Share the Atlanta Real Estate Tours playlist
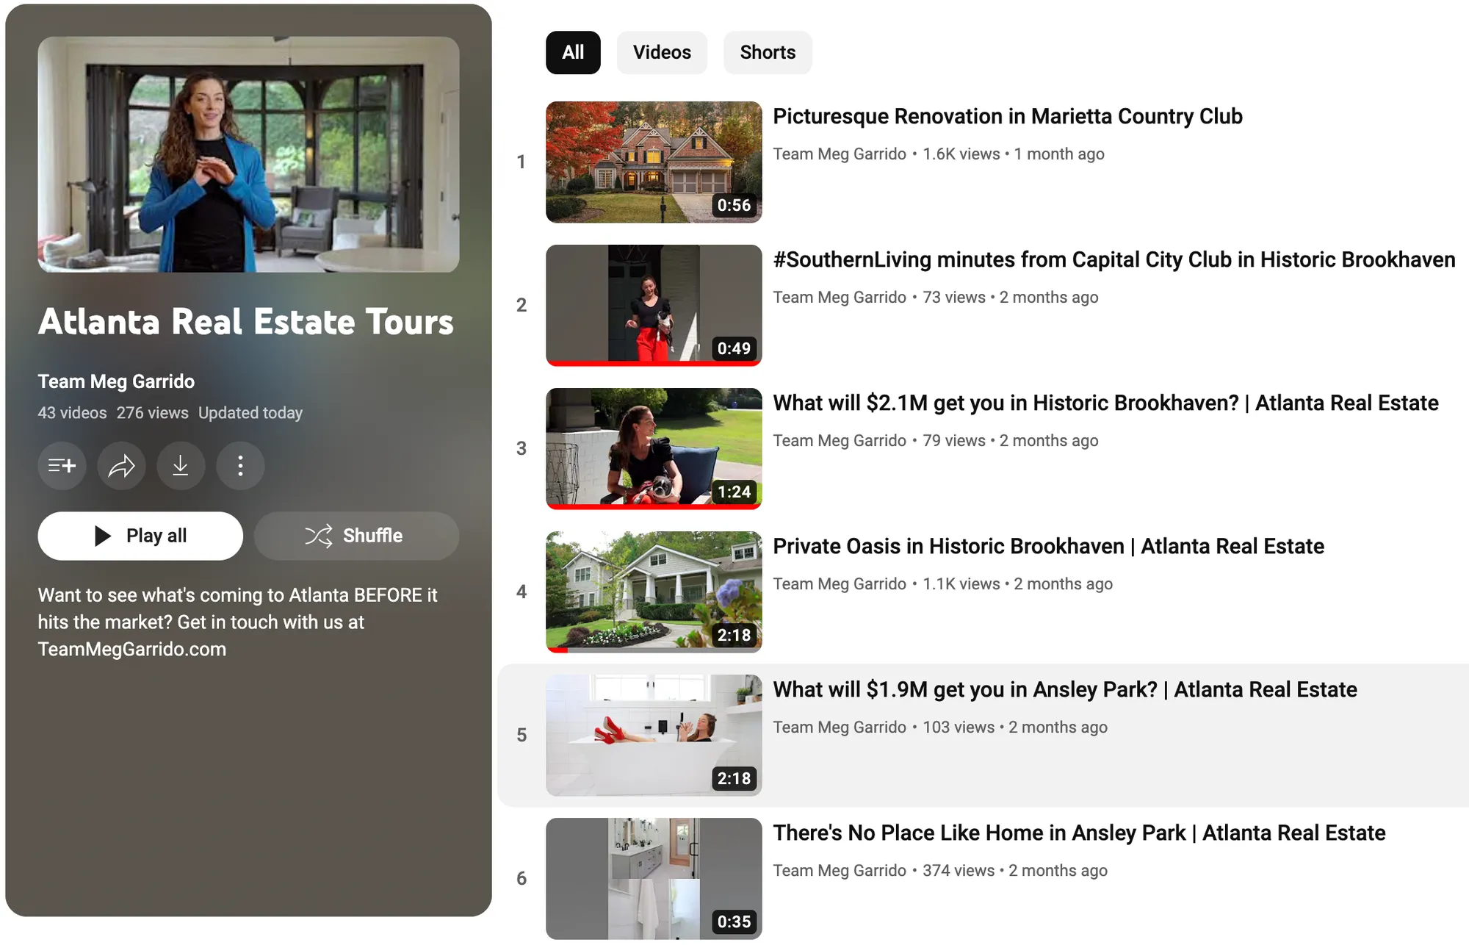Image resolution: width=1469 pixels, height=945 pixels. (x=121, y=466)
